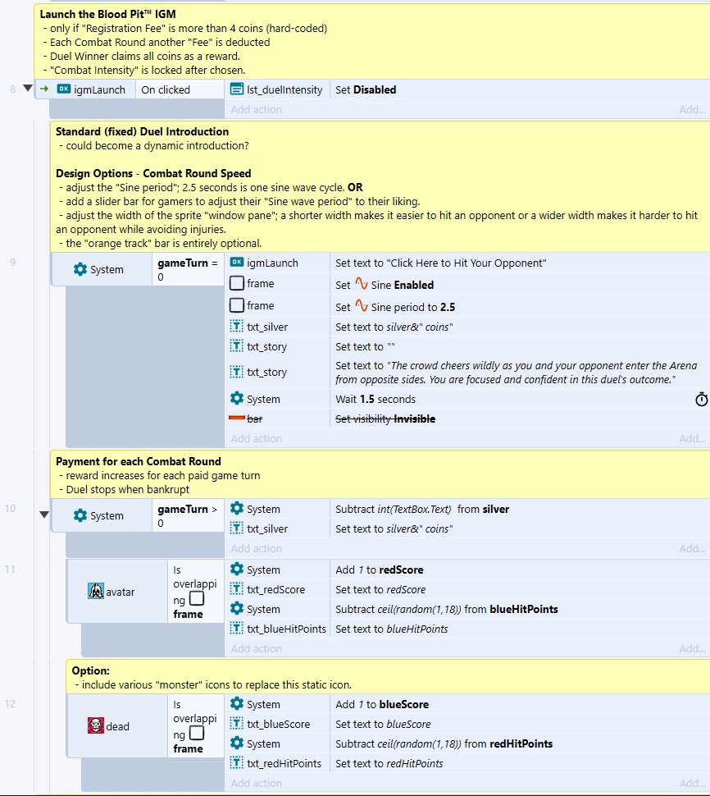The height and width of the screenshot is (796, 710).
Task: Collapse event 10 with its triangle
Action: pyautogui.click(x=44, y=515)
